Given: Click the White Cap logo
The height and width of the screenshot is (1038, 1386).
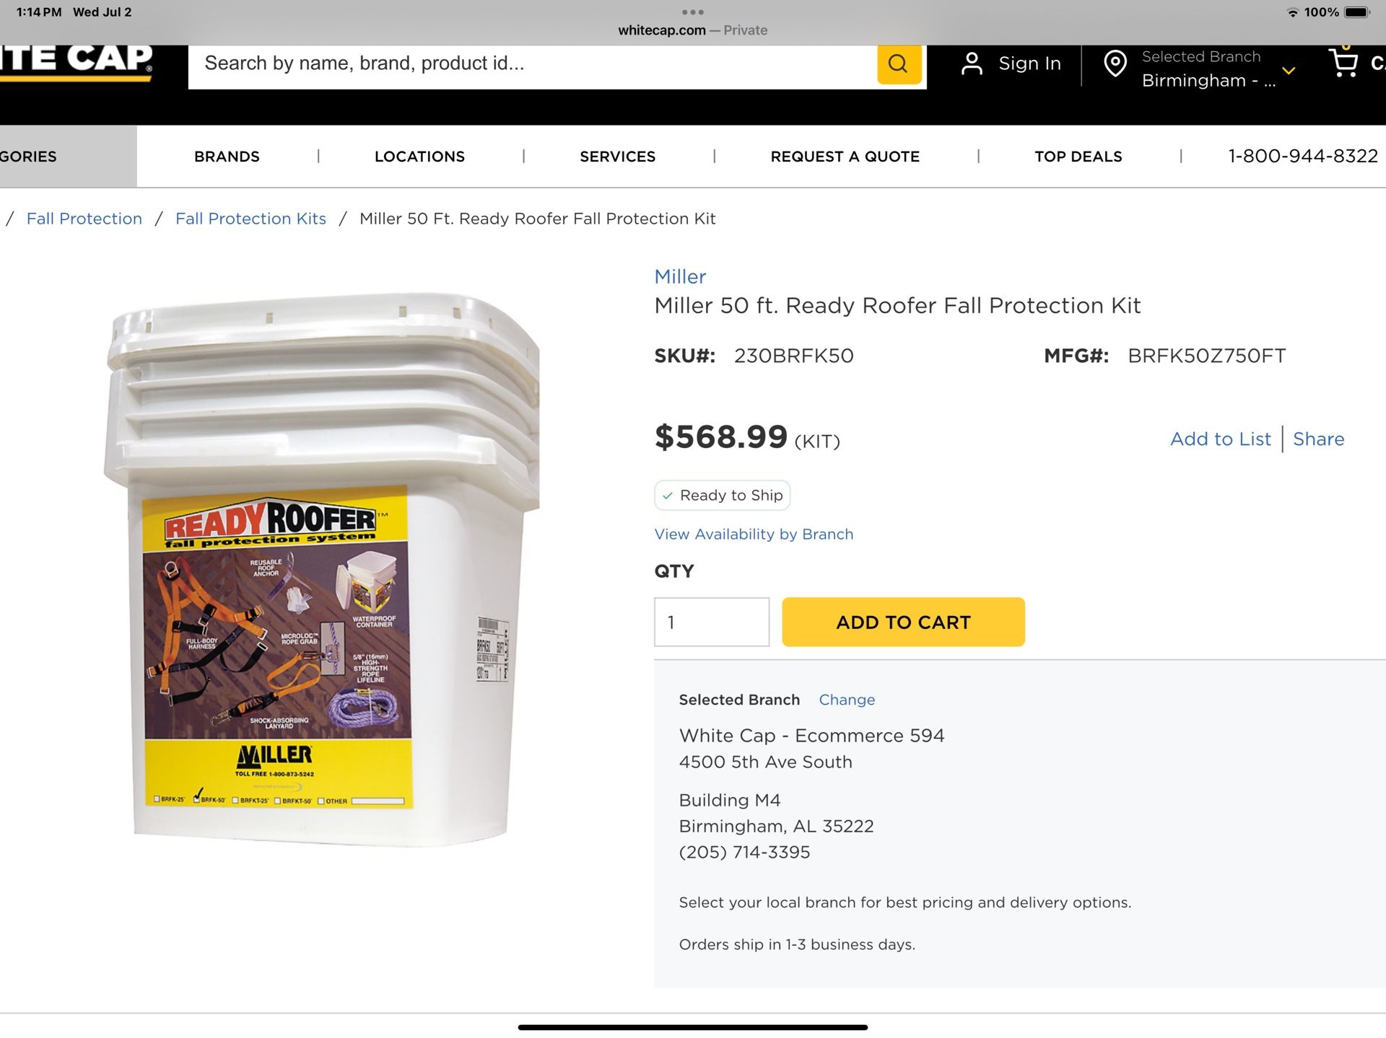Looking at the screenshot, I should tap(76, 61).
